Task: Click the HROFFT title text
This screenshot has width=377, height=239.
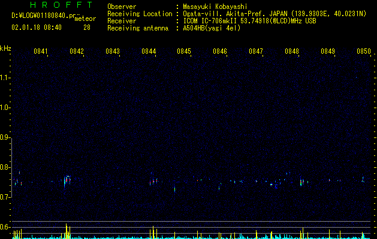Action: 61,5
